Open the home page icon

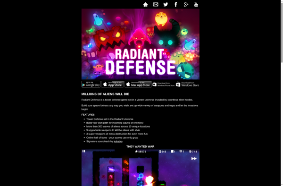click(145, 5)
